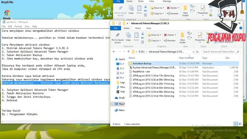This screenshot has height=139, width=247.
Task: Open Manage tab in background Explorer window
Action: pyautogui.click(x=167, y=1)
